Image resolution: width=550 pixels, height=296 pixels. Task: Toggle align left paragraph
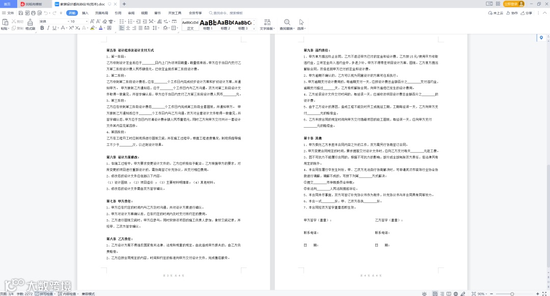[122, 28]
